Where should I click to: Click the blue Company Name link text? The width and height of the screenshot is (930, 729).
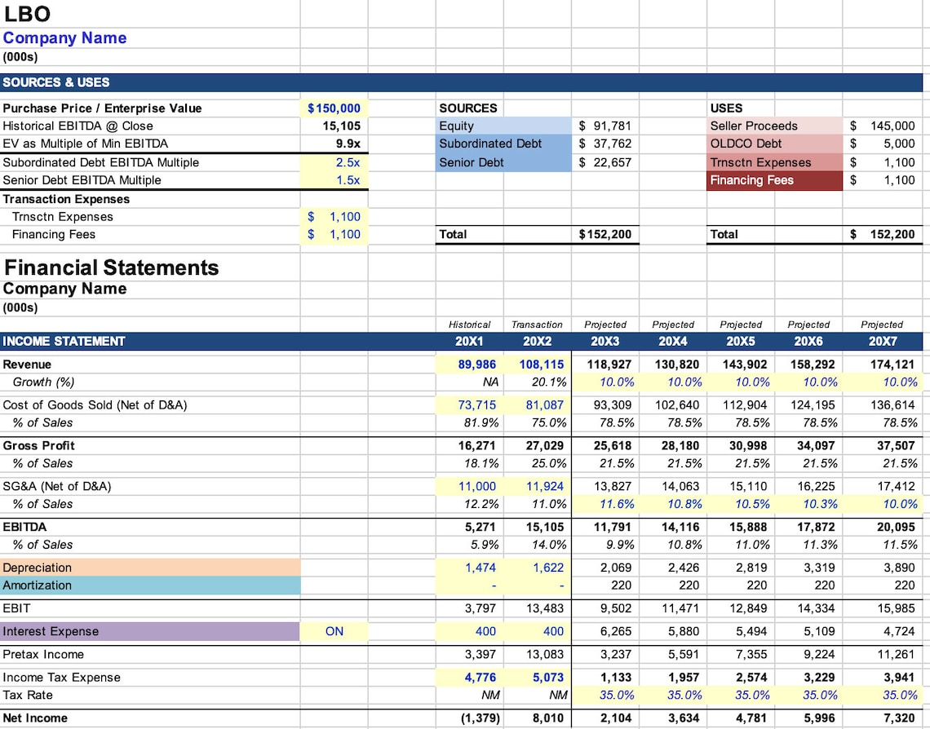(x=65, y=38)
